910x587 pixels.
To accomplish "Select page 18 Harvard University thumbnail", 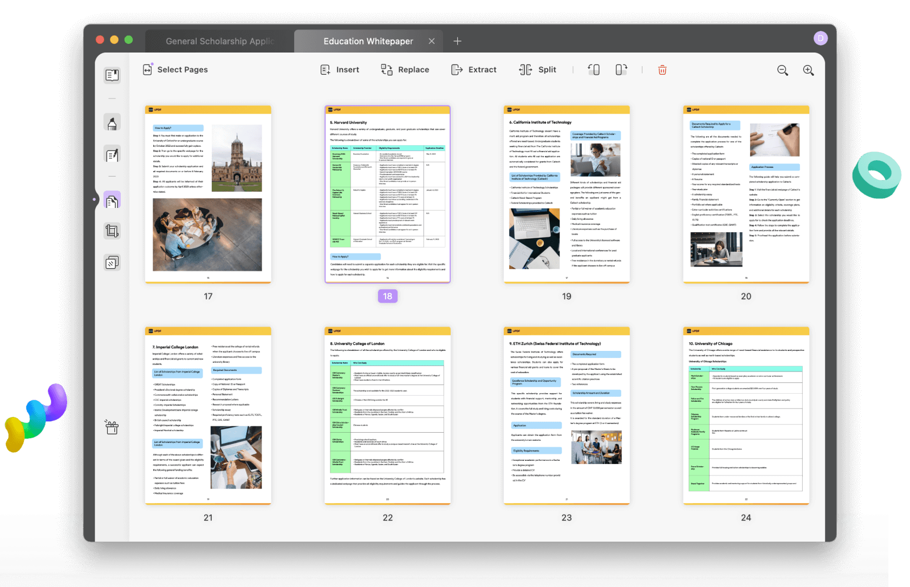I will (387, 194).
